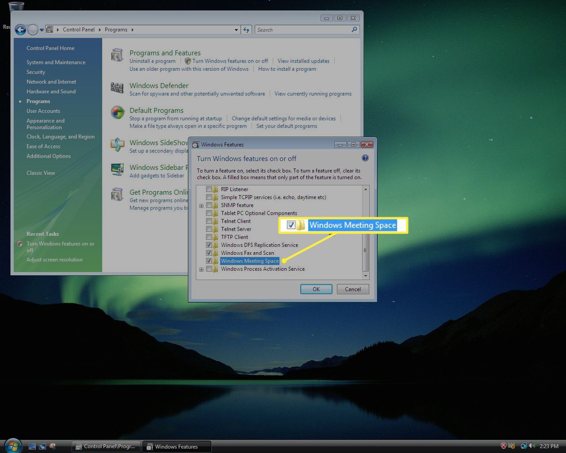
Task: Click the features list scrollbar thumb
Action: (365, 250)
